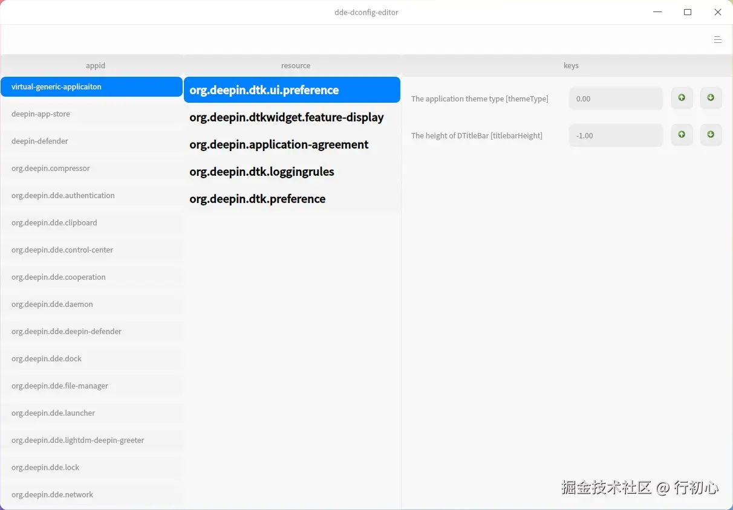
Task: Click the green up arrow for titlebarHeight
Action: tap(682, 135)
